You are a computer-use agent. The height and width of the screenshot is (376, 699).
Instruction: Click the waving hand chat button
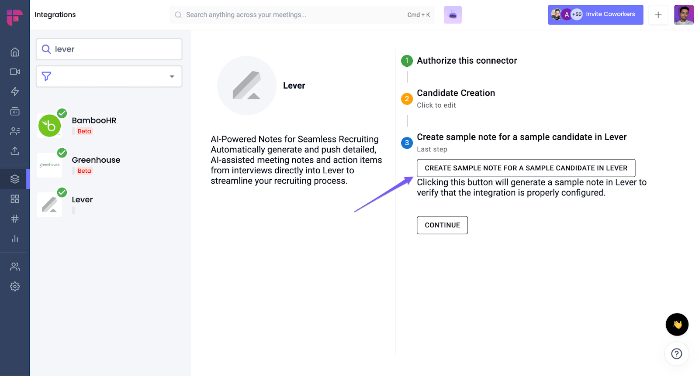[x=677, y=325]
